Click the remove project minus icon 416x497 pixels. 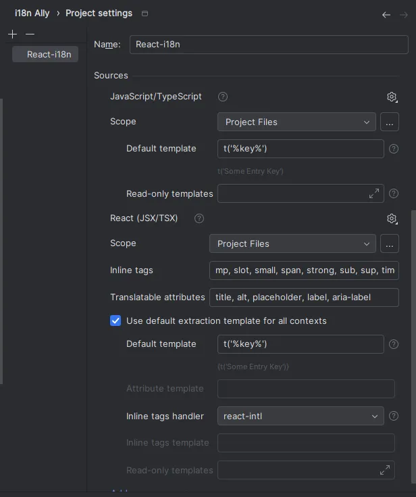[30, 34]
